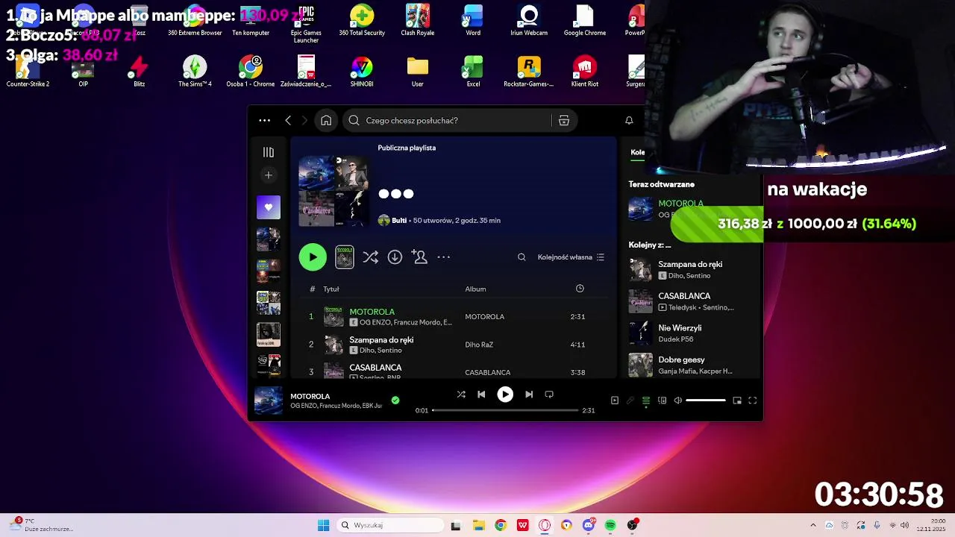Open Spotify from the taskbar

pyautogui.click(x=610, y=525)
